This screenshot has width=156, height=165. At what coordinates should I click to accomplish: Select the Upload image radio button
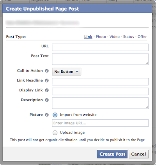(55, 133)
